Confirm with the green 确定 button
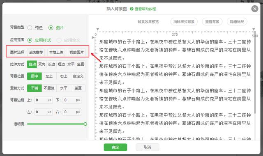The width and height of the screenshot is (263, 156). (115, 147)
